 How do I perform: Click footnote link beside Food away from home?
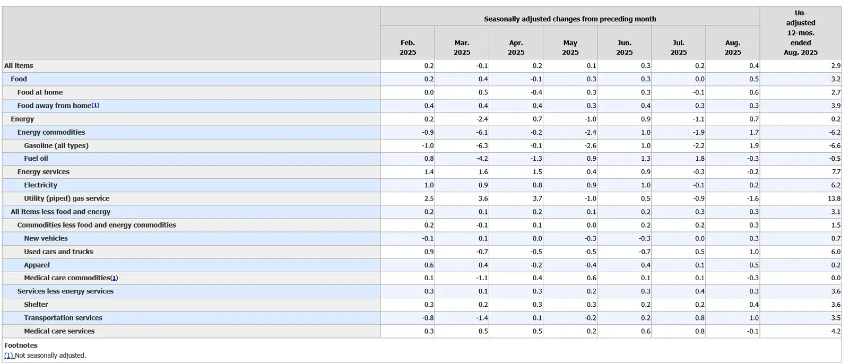(x=96, y=106)
